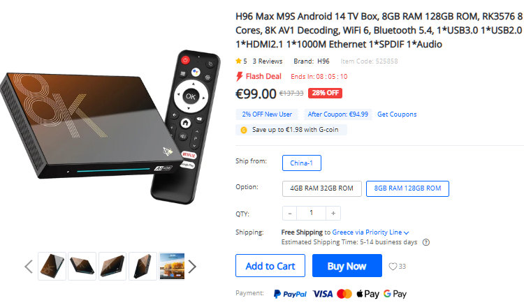
Task: Click the Flash Deal lightning icon
Action: 239,76
